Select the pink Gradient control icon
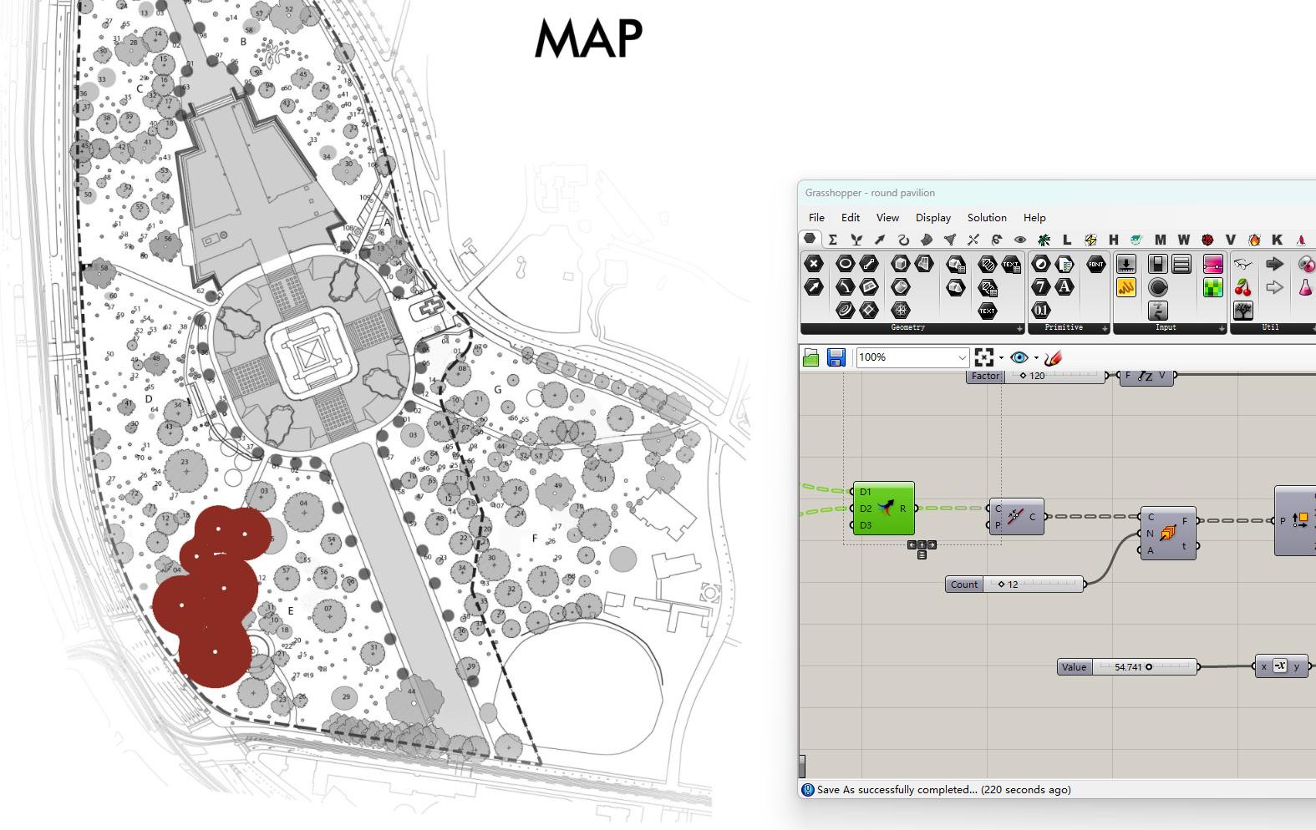Screen dimensions: 1316x830 pyautogui.click(x=1213, y=264)
